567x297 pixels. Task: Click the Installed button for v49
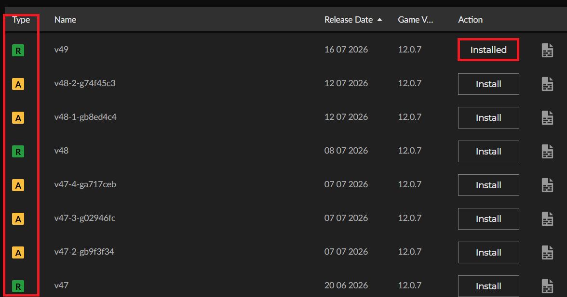click(488, 50)
